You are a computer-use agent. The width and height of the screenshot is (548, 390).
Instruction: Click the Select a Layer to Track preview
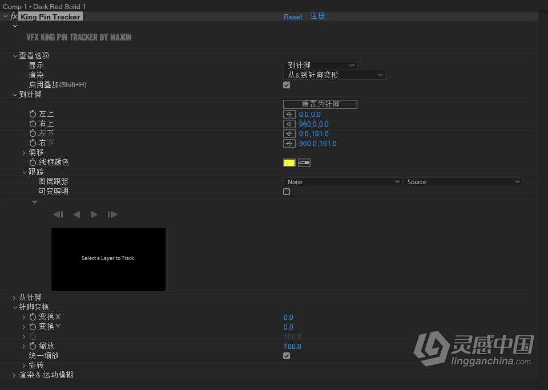tap(108, 259)
